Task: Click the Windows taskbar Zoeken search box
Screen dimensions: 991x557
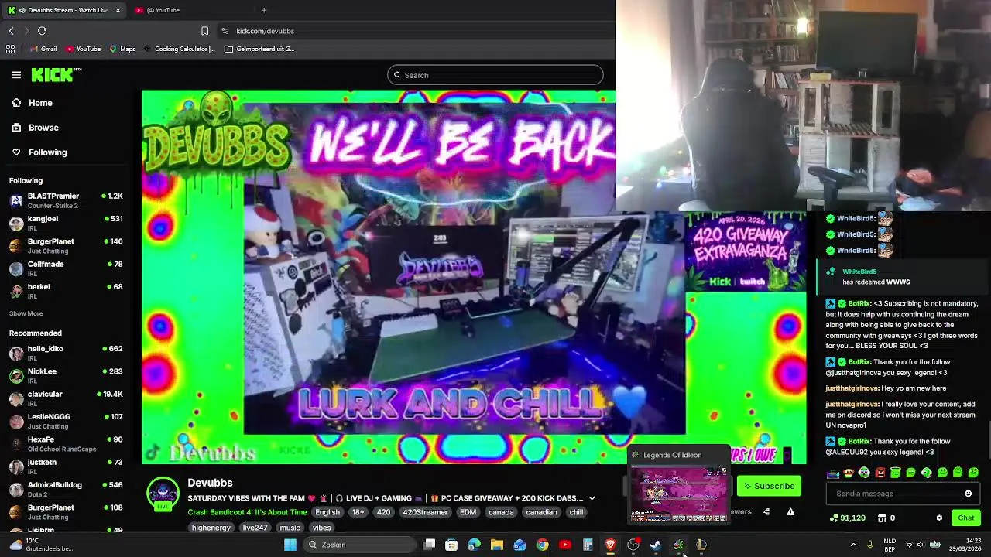Action: coord(360,545)
